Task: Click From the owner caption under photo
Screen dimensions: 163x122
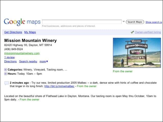Action: click(x=123, y=71)
